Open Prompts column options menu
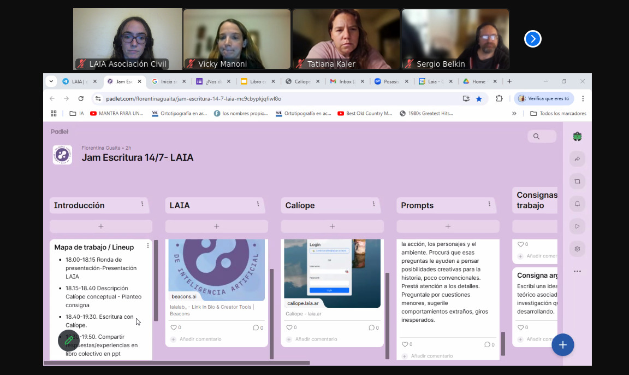The width and height of the screenshot is (629, 375). 489,204
